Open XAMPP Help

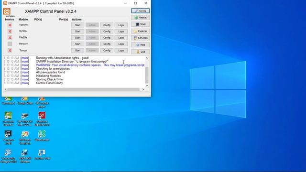pos(140,45)
